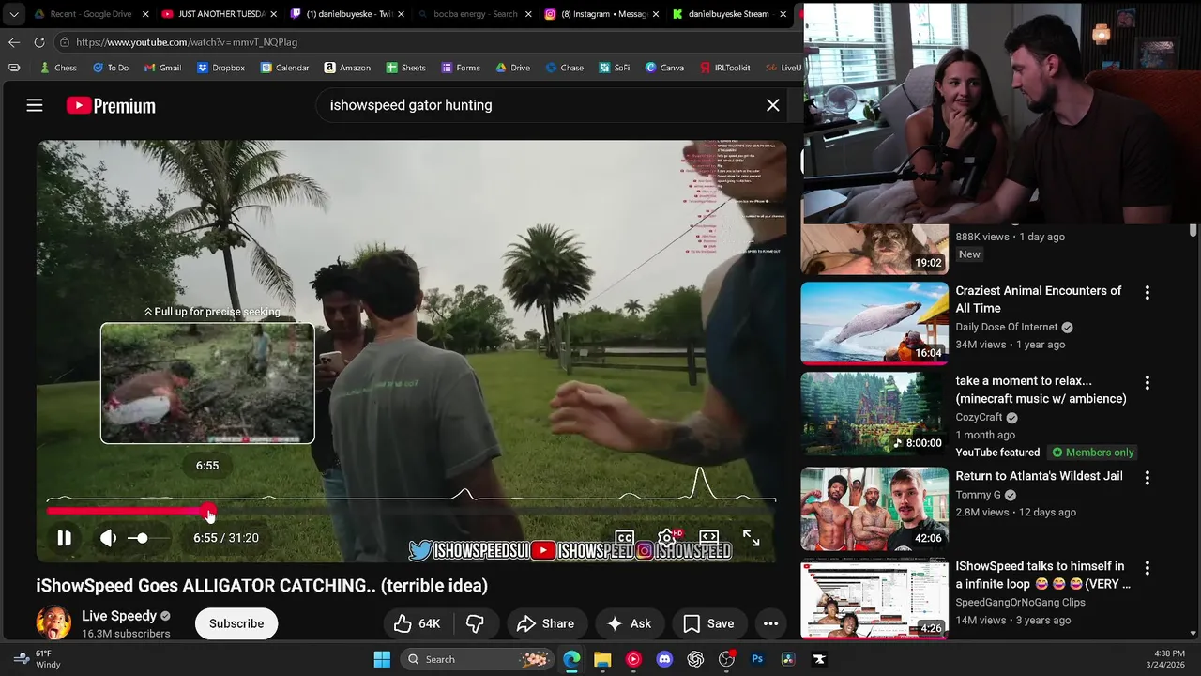Image resolution: width=1201 pixels, height=676 pixels.
Task: Open Discord from the taskbar
Action: 664,659
